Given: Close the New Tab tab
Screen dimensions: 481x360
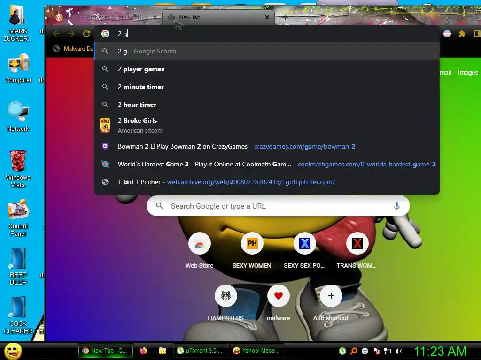Looking at the screenshot, I should point(267,17).
